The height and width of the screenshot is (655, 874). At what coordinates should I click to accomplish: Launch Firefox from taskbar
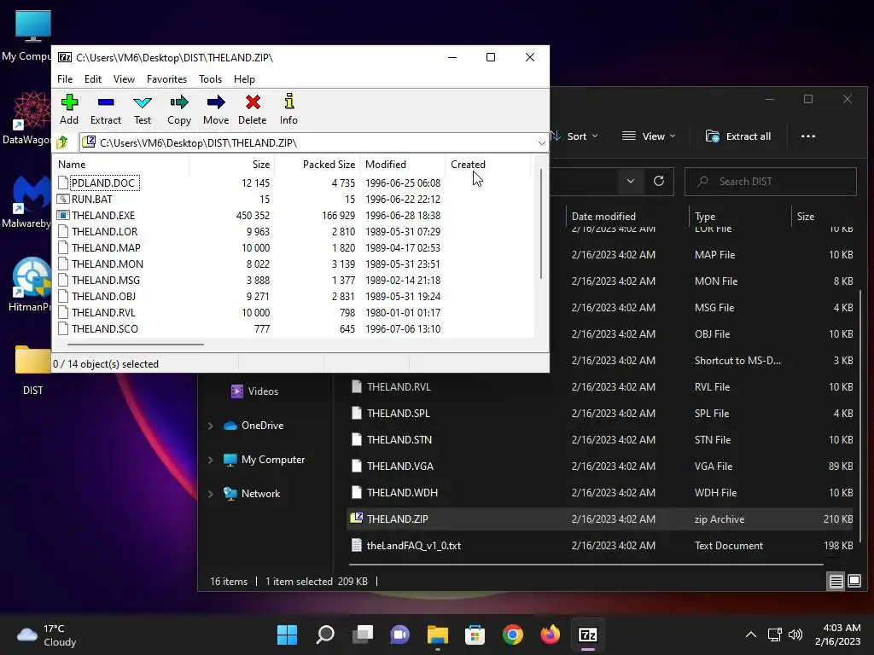click(551, 635)
